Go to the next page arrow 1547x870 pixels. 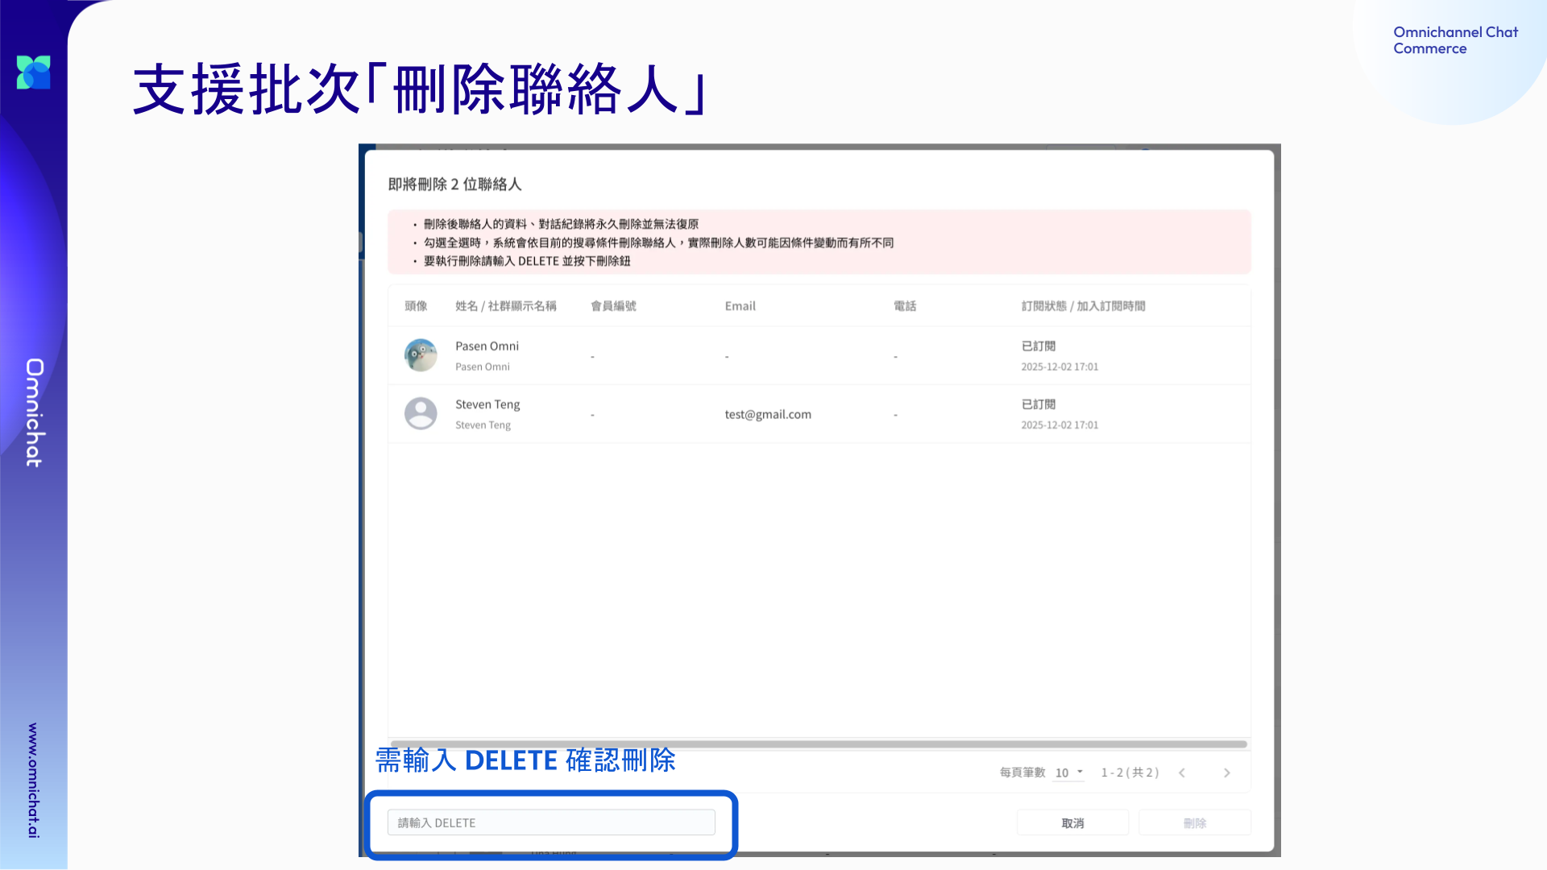tap(1226, 773)
